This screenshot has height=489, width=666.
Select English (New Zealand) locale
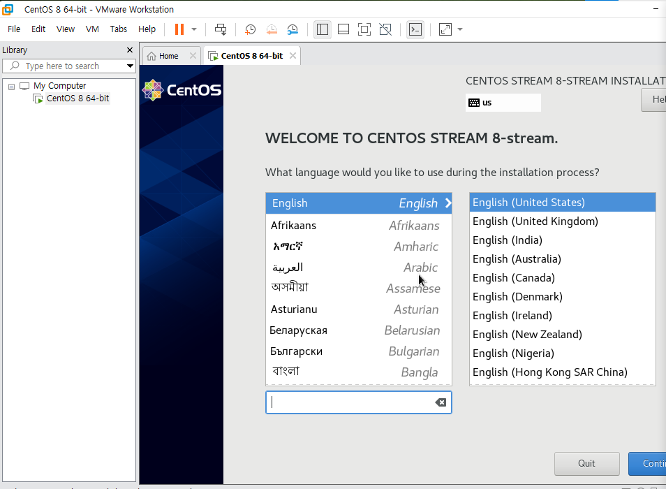(563, 335)
